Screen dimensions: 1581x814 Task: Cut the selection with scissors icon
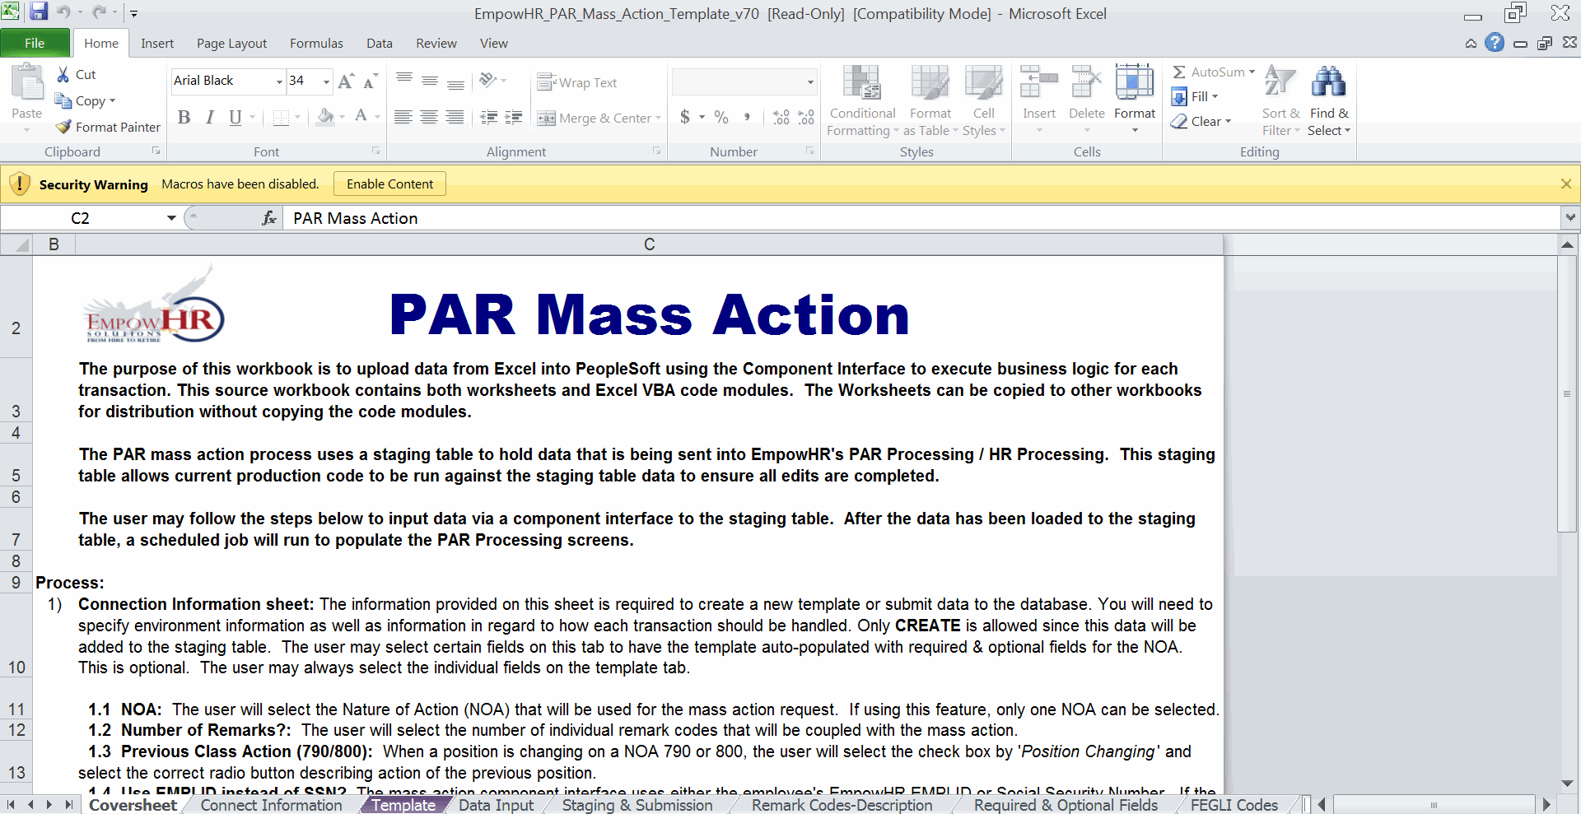[63, 74]
